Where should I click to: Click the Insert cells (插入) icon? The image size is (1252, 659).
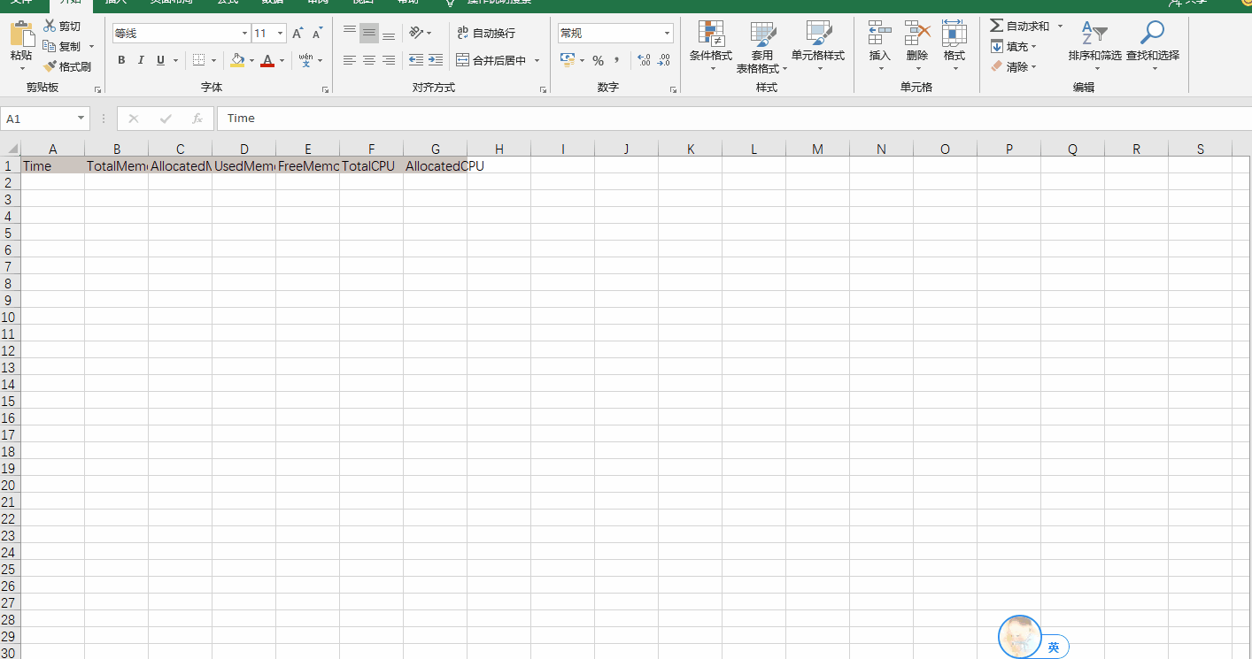pyautogui.click(x=879, y=33)
